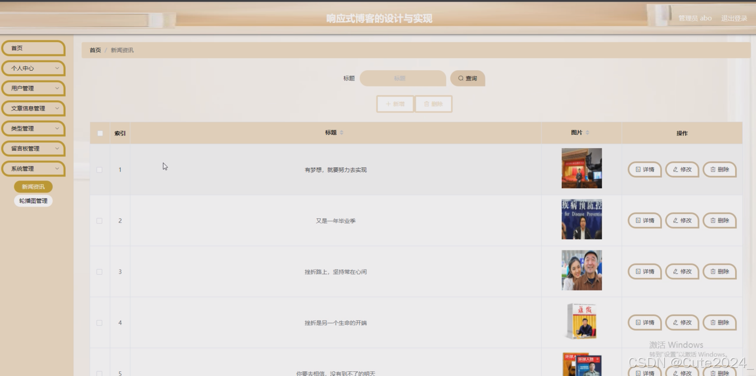Viewport: 756px width, 376px height.
Task: Check the checkbox for row 3
Action: point(99,272)
